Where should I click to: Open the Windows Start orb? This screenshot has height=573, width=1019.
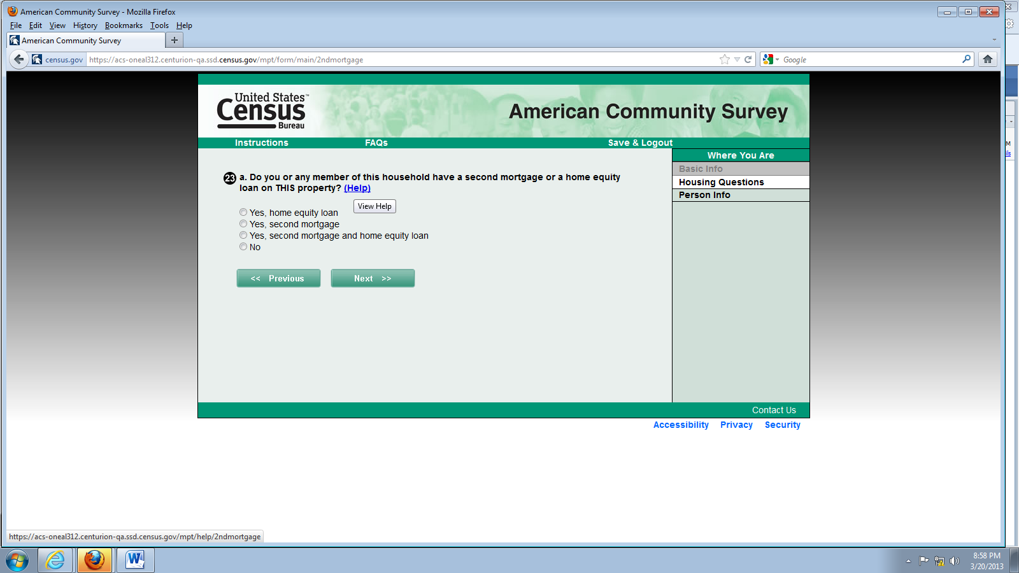(x=17, y=561)
